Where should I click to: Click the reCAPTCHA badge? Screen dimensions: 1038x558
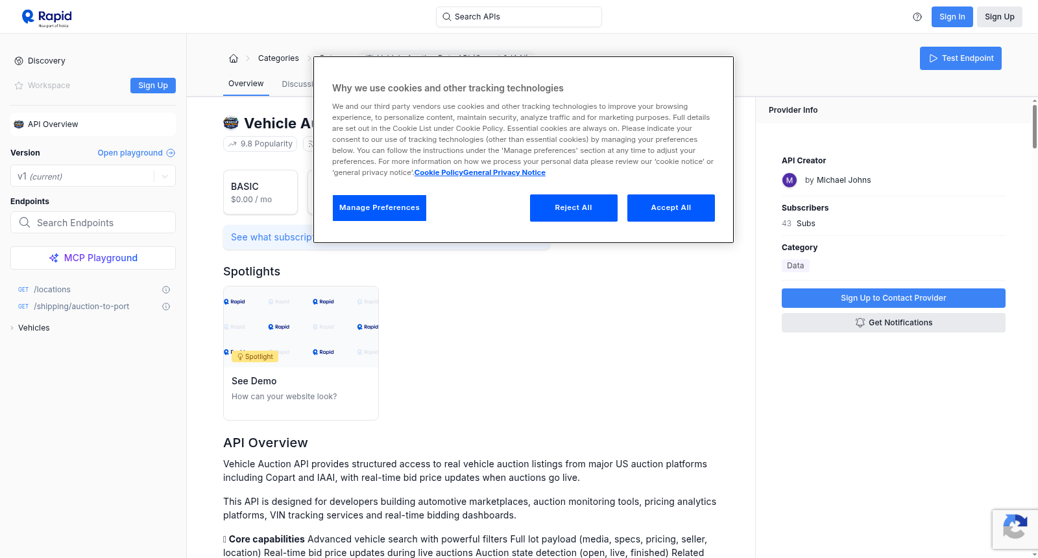1015,529
